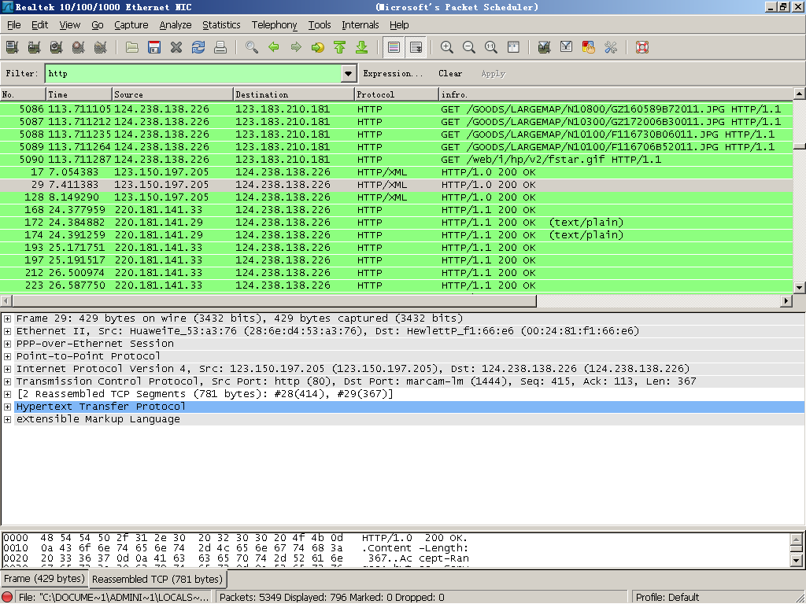
Task: Expand Frame 29 details
Action: (x=7, y=319)
